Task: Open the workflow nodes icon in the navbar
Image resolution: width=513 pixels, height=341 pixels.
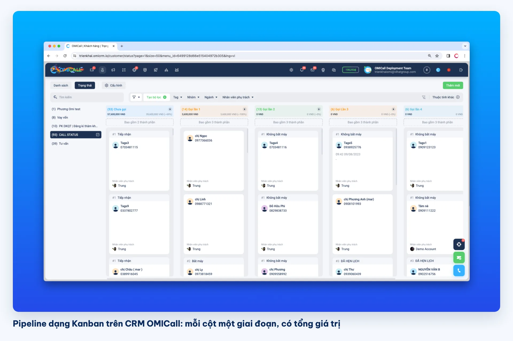Action: point(124,70)
